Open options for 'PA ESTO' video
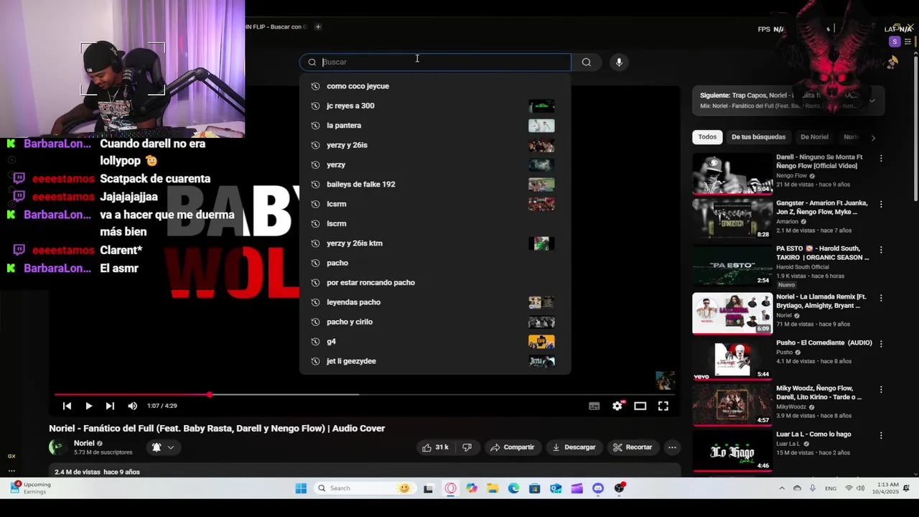This screenshot has width=919, height=517. 881,250
